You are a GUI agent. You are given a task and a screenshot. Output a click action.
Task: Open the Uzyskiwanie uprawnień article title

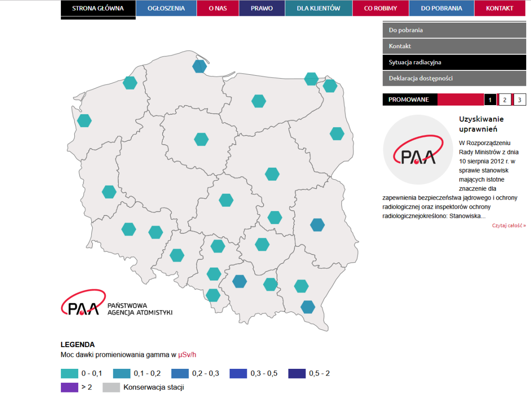point(481,124)
